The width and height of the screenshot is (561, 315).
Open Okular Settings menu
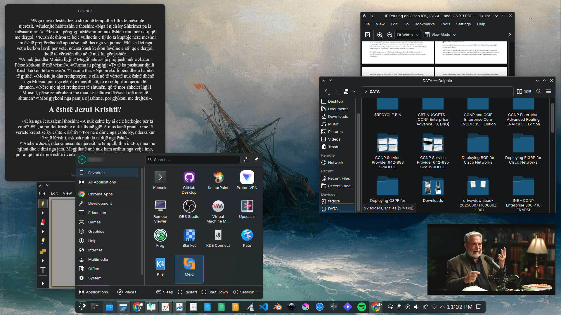[x=463, y=24]
